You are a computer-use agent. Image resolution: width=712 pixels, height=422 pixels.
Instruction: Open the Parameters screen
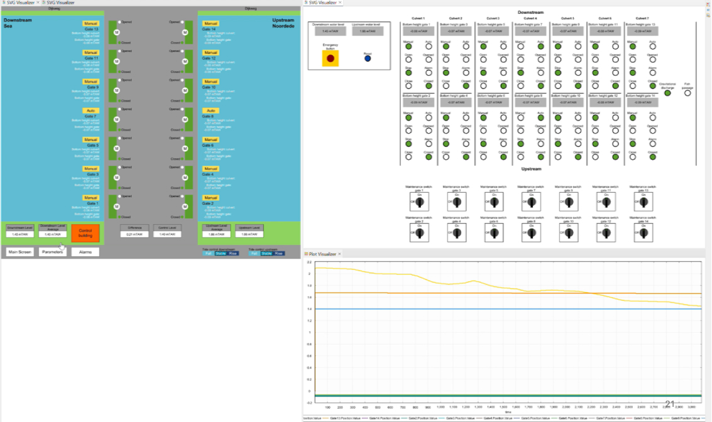(53, 252)
